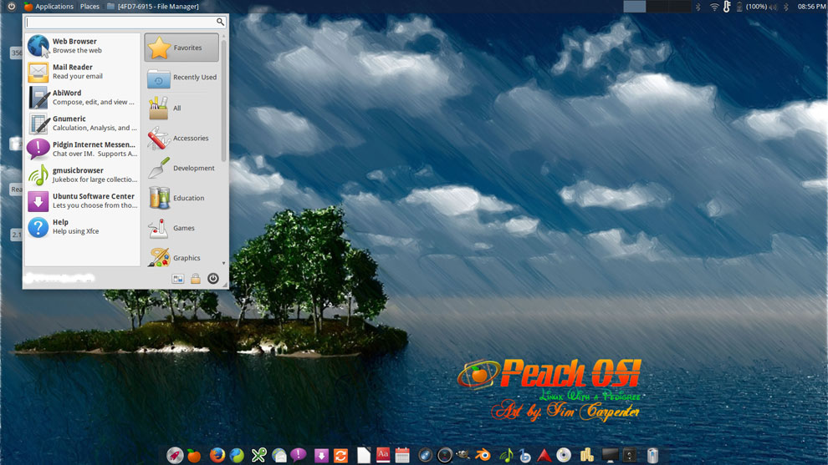
Task: Open the Places panel menu
Action: pos(89,7)
